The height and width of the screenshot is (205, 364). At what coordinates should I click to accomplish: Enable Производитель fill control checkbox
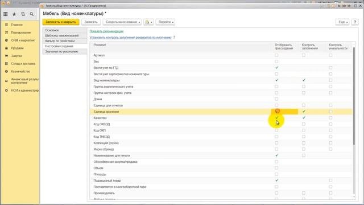pyautogui.click(x=304, y=193)
